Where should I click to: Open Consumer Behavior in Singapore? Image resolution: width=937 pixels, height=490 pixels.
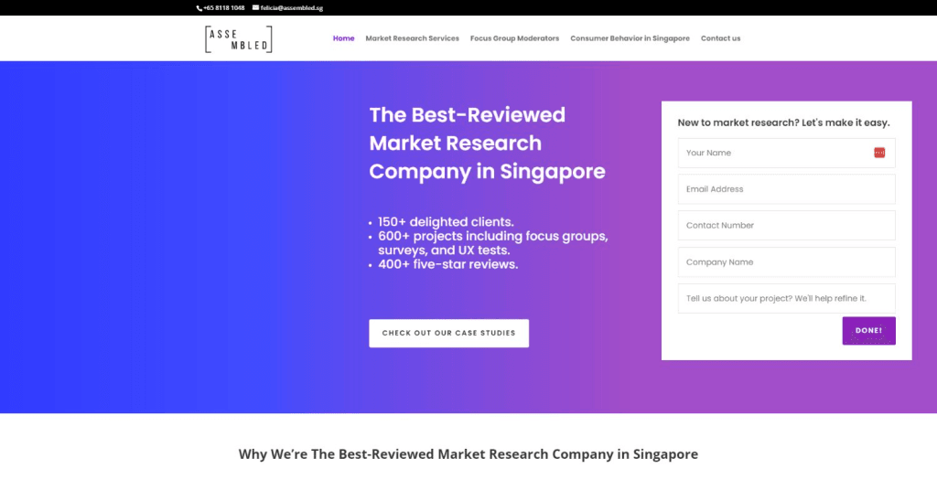(x=630, y=38)
